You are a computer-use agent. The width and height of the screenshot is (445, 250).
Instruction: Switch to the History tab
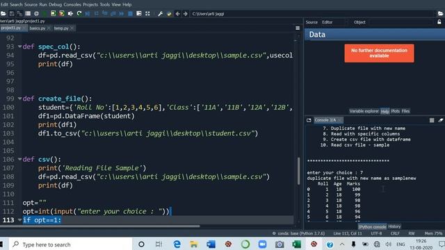(394, 226)
